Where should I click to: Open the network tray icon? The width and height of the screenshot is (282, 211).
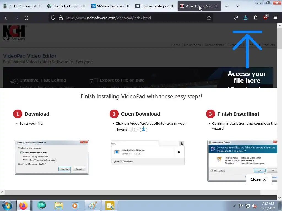[248, 206]
